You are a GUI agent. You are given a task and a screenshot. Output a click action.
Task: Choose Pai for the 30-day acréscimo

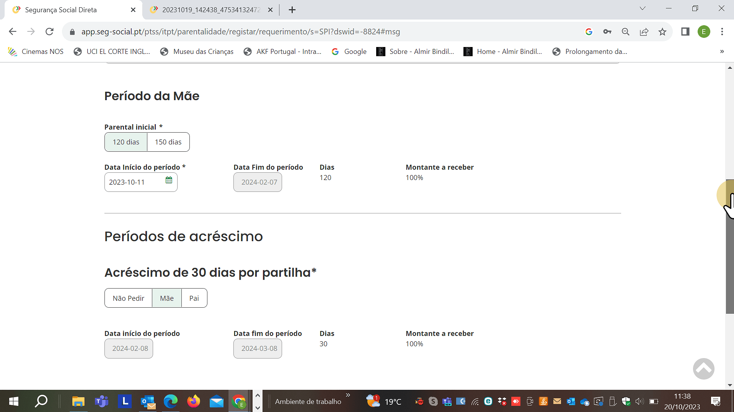(x=194, y=298)
